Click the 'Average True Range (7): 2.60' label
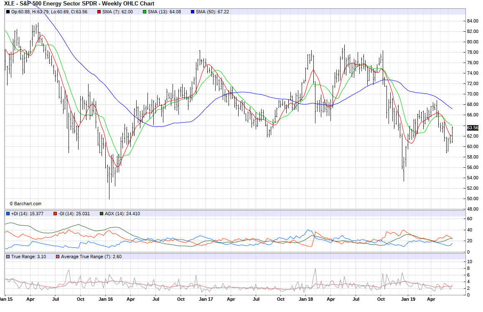 pyautogui.click(x=91, y=257)
